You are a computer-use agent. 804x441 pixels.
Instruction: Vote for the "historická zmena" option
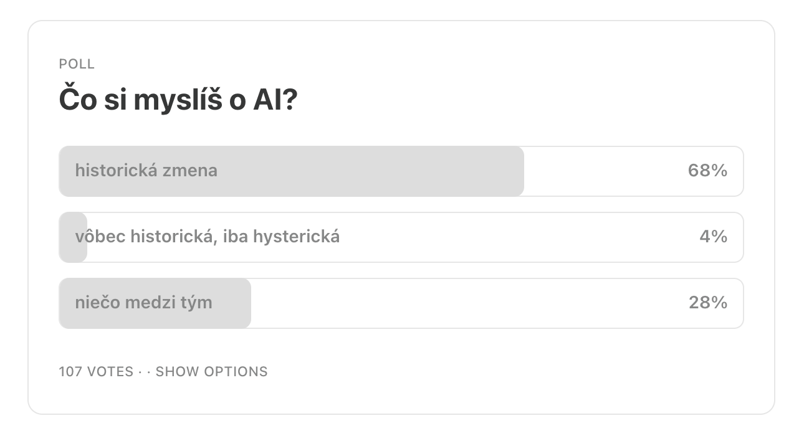pos(401,171)
